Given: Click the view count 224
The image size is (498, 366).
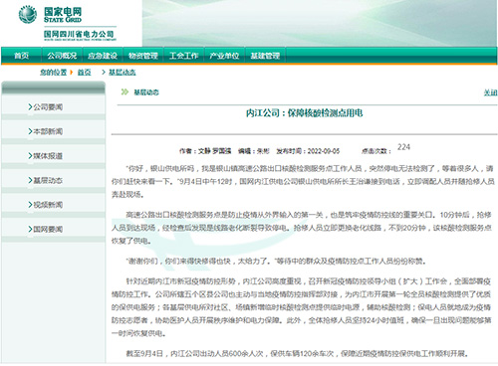Looking at the screenshot, I should 403,147.
